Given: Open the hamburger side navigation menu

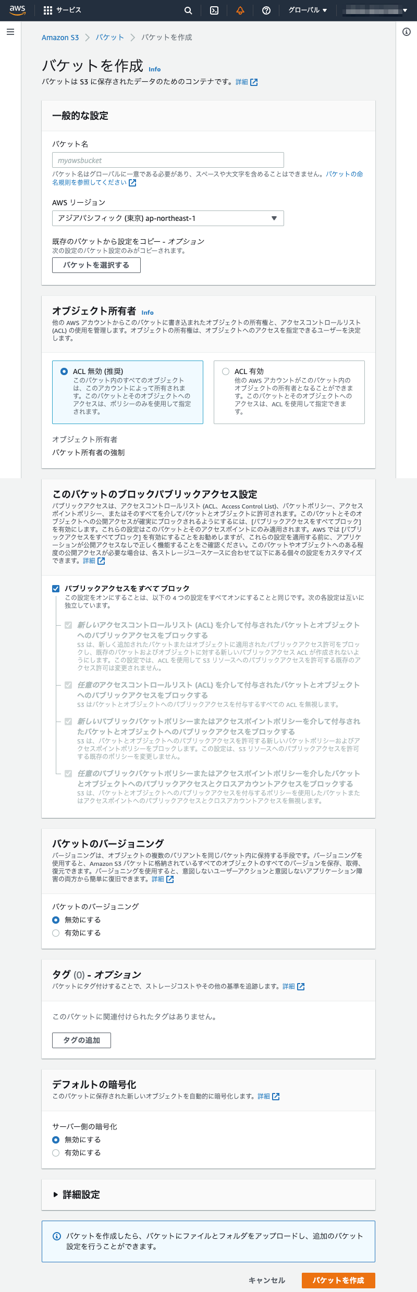Looking at the screenshot, I should tap(10, 32).
